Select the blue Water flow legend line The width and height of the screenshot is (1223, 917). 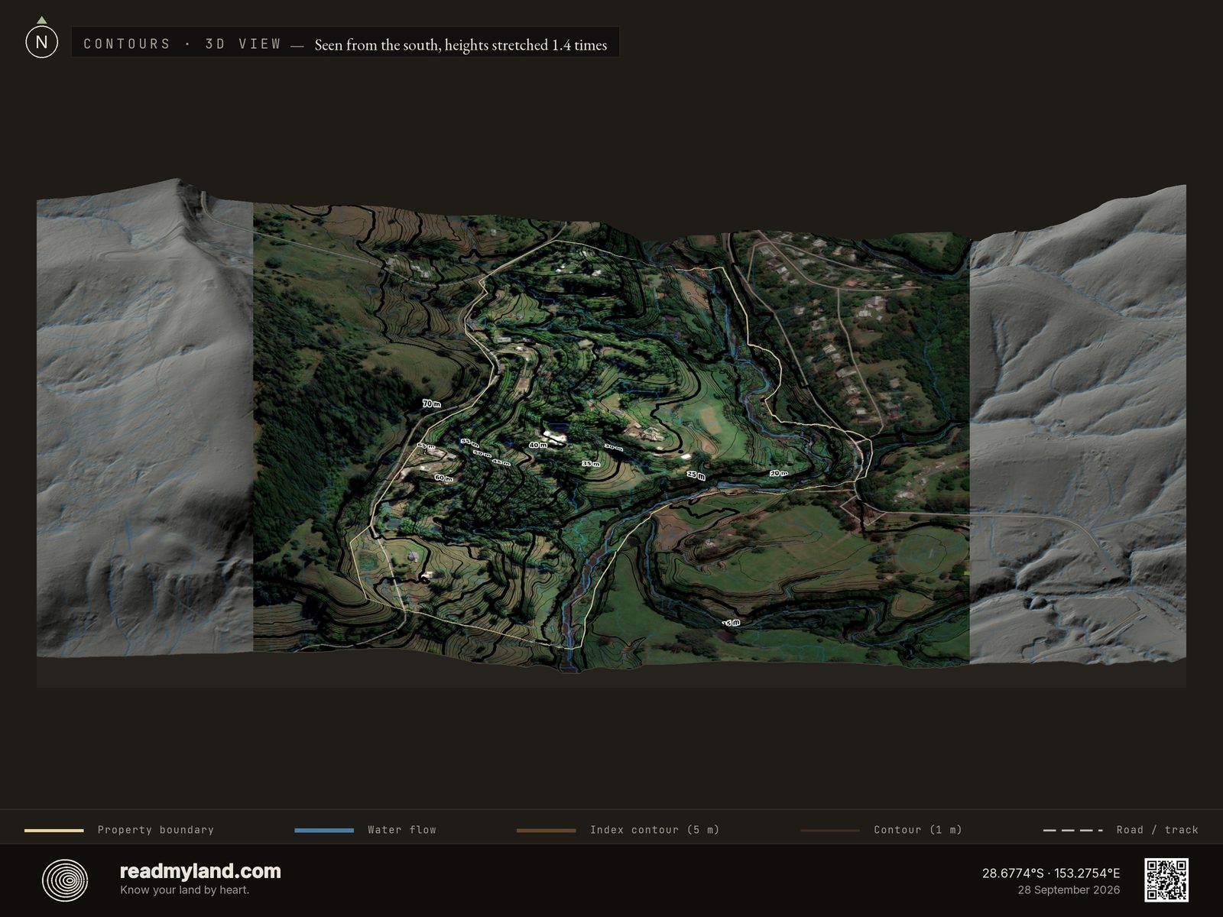pos(324,830)
